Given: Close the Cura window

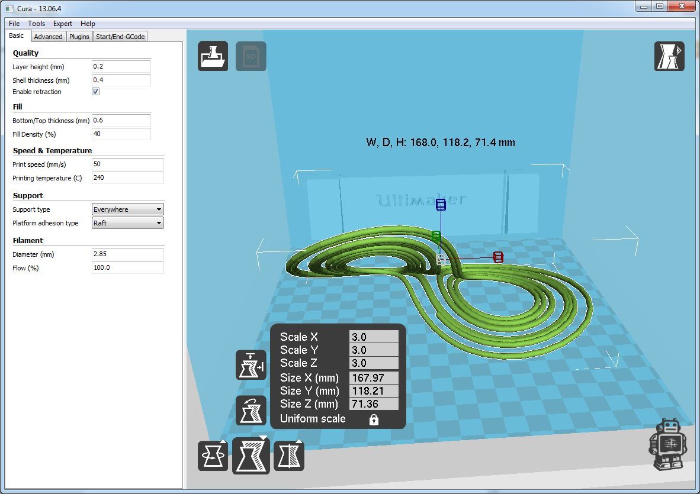Looking at the screenshot, I should [x=682, y=7].
